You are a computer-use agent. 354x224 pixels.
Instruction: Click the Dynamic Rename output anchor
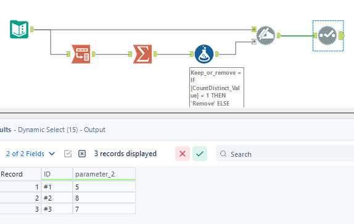click(x=279, y=35)
